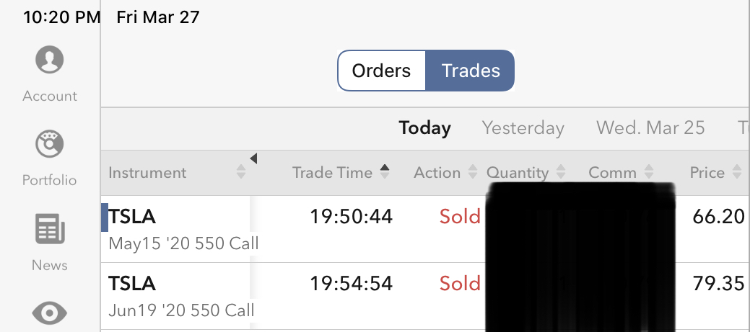Click the Instrument column sort arrows
This screenshot has width=750, height=332.
pyautogui.click(x=241, y=173)
